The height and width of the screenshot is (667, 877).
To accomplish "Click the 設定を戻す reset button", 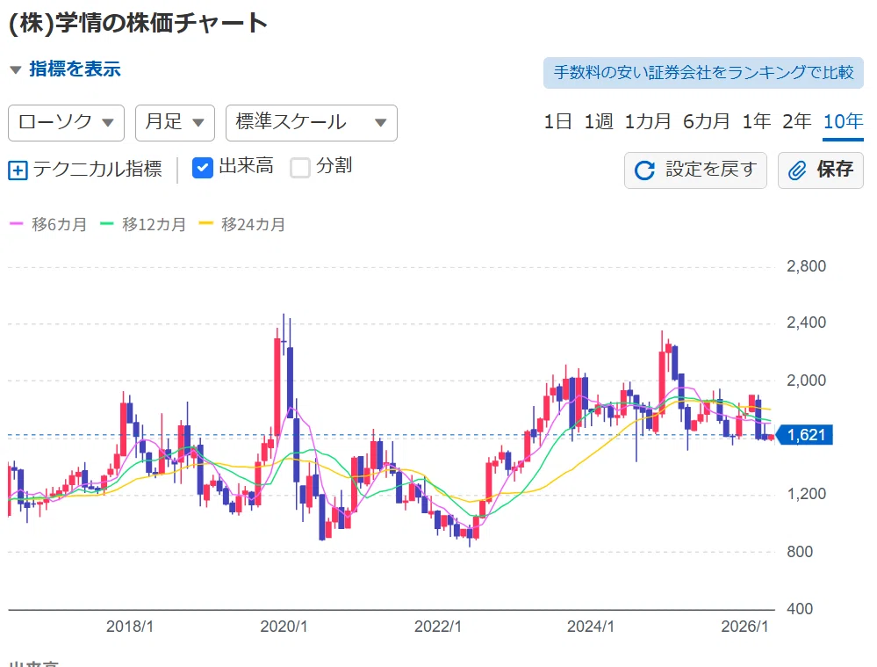I will coord(695,170).
